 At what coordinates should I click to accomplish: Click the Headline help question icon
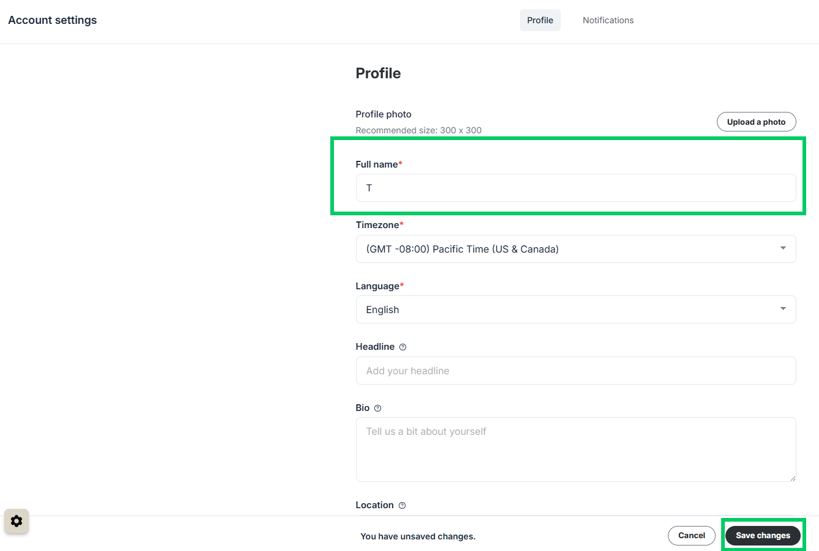(x=402, y=347)
